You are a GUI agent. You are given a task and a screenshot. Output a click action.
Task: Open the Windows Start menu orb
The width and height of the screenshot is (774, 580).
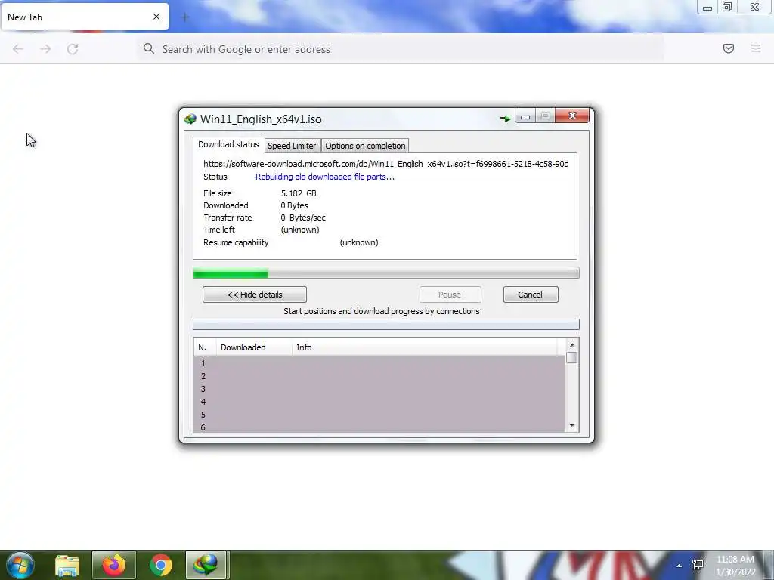[20, 565]
